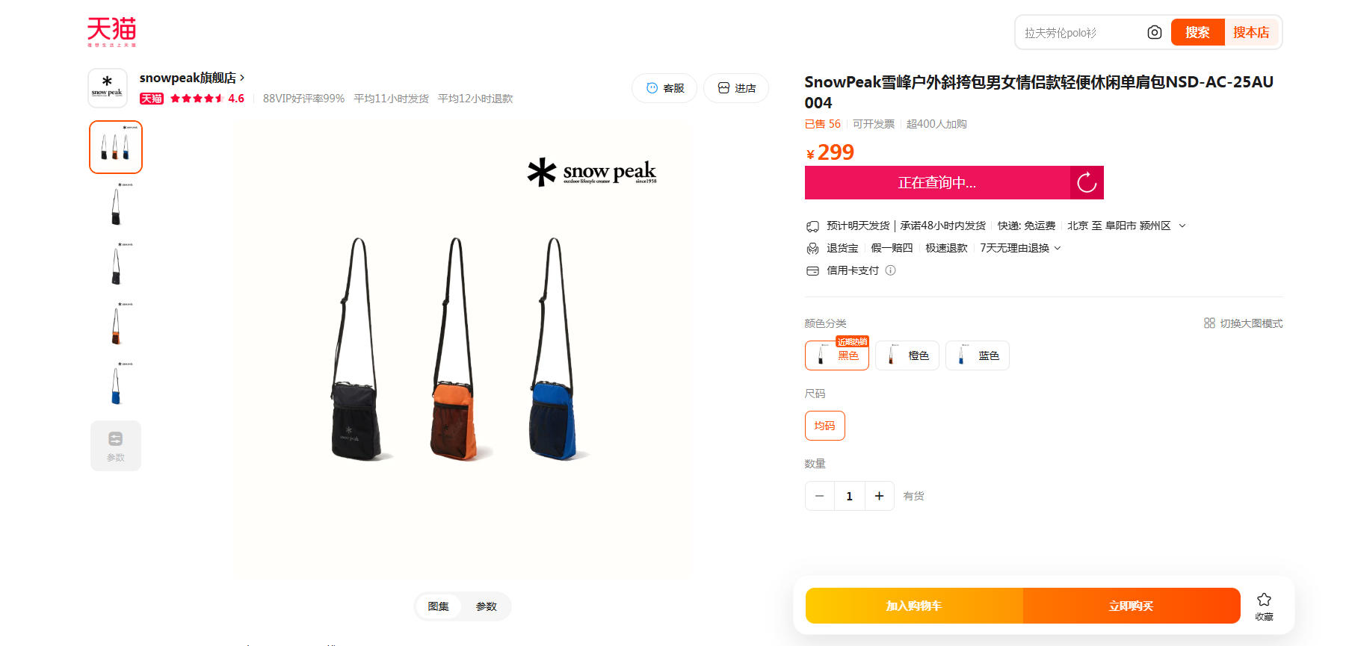The height and width of the screenshot is (646, 1349).
Task: Switch to large image mode (切换大图模式)
Action: [x=1243, y=323]
